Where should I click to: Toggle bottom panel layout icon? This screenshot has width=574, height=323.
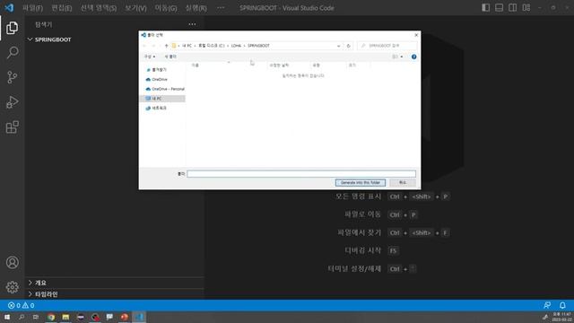[x=499, y=8]
